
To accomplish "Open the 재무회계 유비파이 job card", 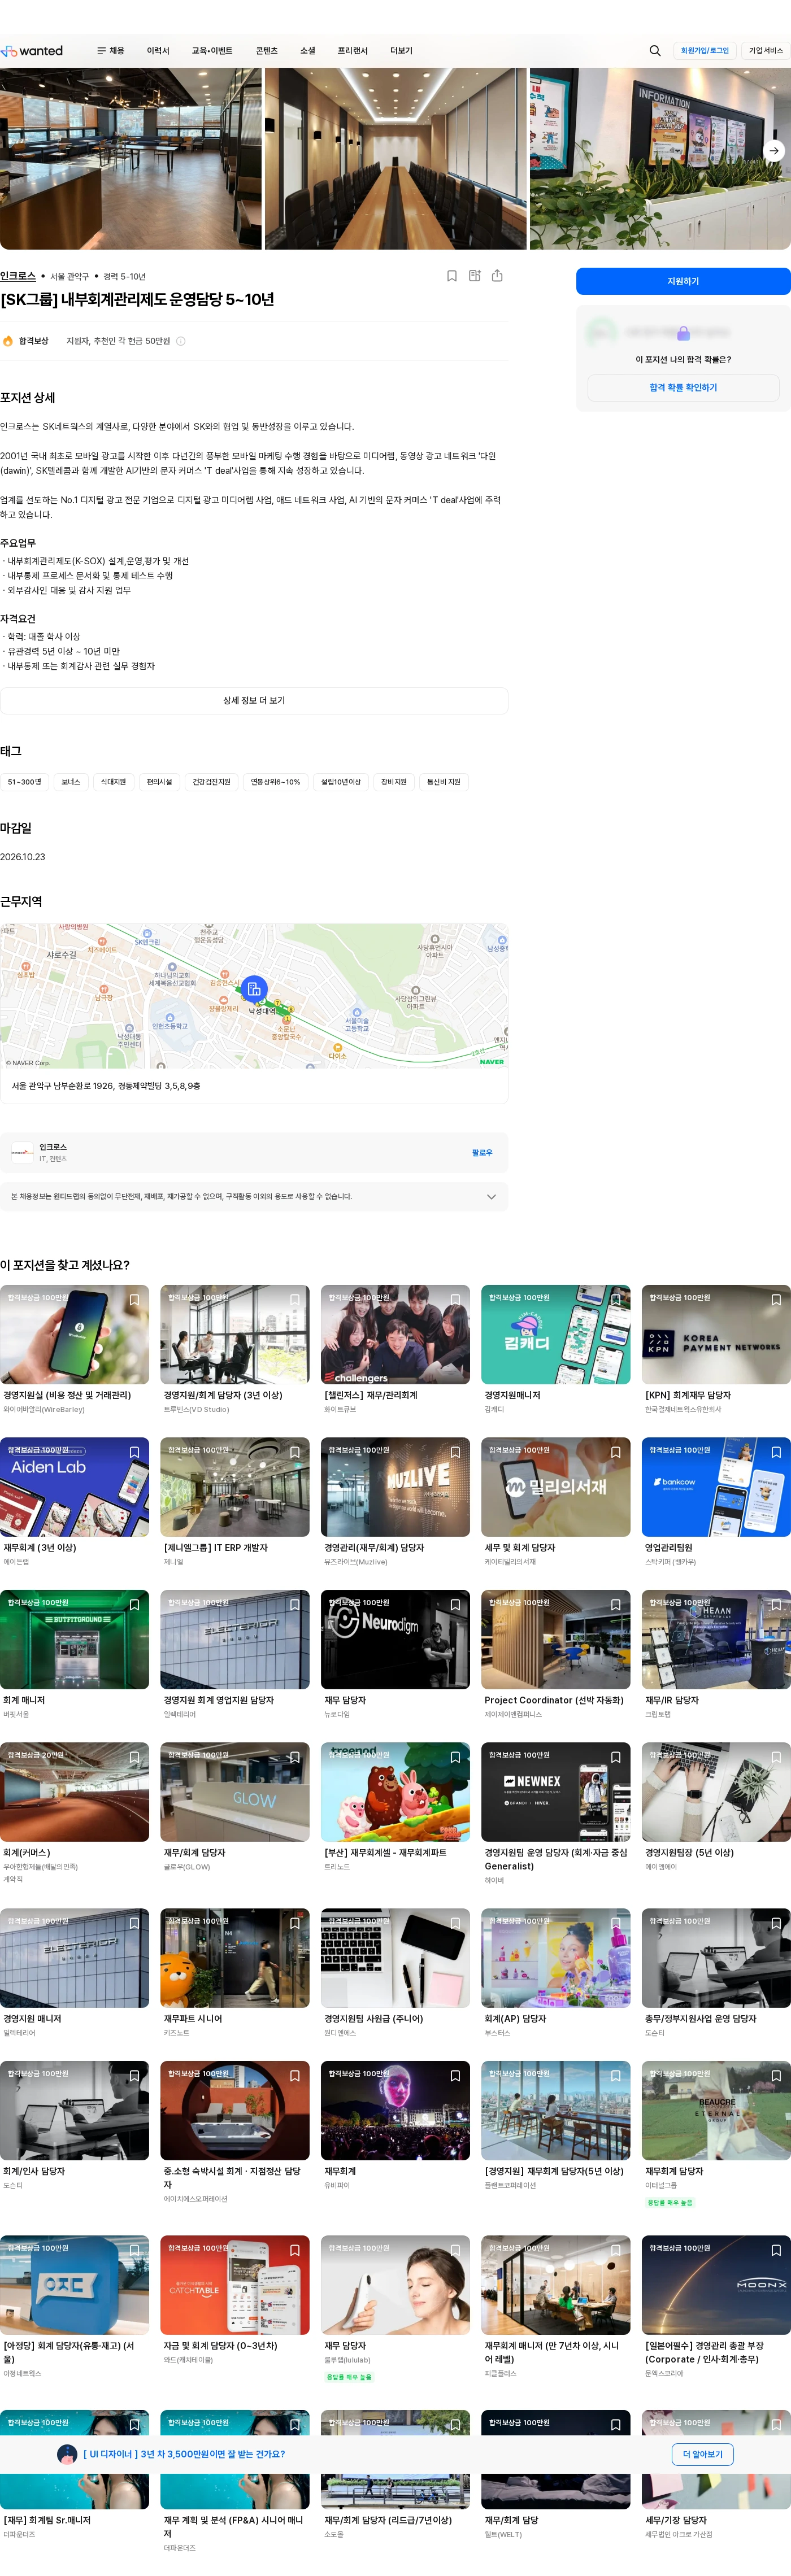I will click(395, 2126).
